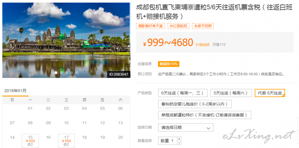Click the 摄影爱好者天堂 tag
The image size is (299, 148).
151,26
